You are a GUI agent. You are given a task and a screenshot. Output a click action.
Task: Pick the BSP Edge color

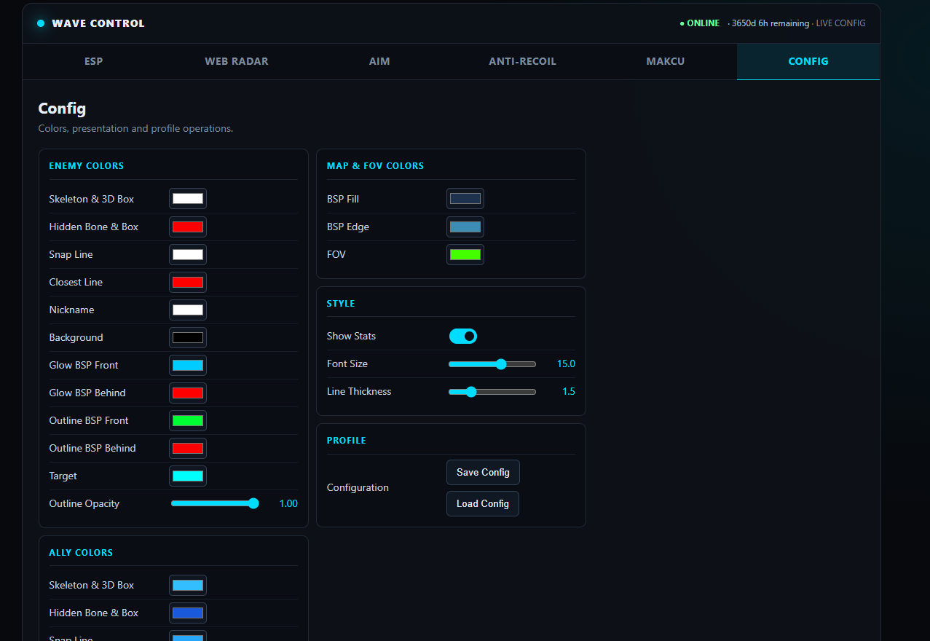[x=465, y=227]
